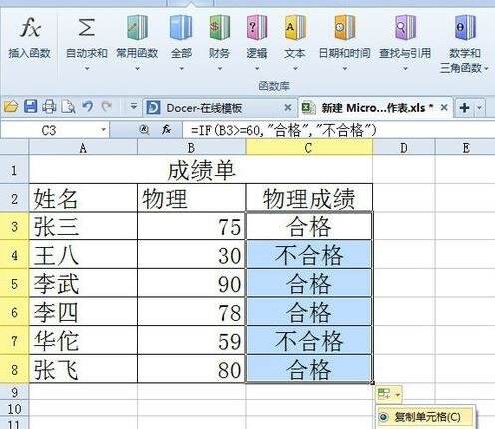Select column D header
Image resolution: width=495 pixels, height=429 pixels.
pos(404,148)
